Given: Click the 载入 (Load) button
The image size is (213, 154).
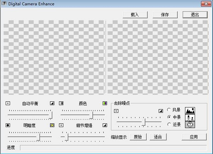Looking at the screenshot, I should [x=135, y=15].
